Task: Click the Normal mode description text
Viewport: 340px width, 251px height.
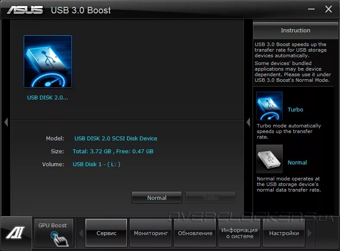Action: click(289, 184)
